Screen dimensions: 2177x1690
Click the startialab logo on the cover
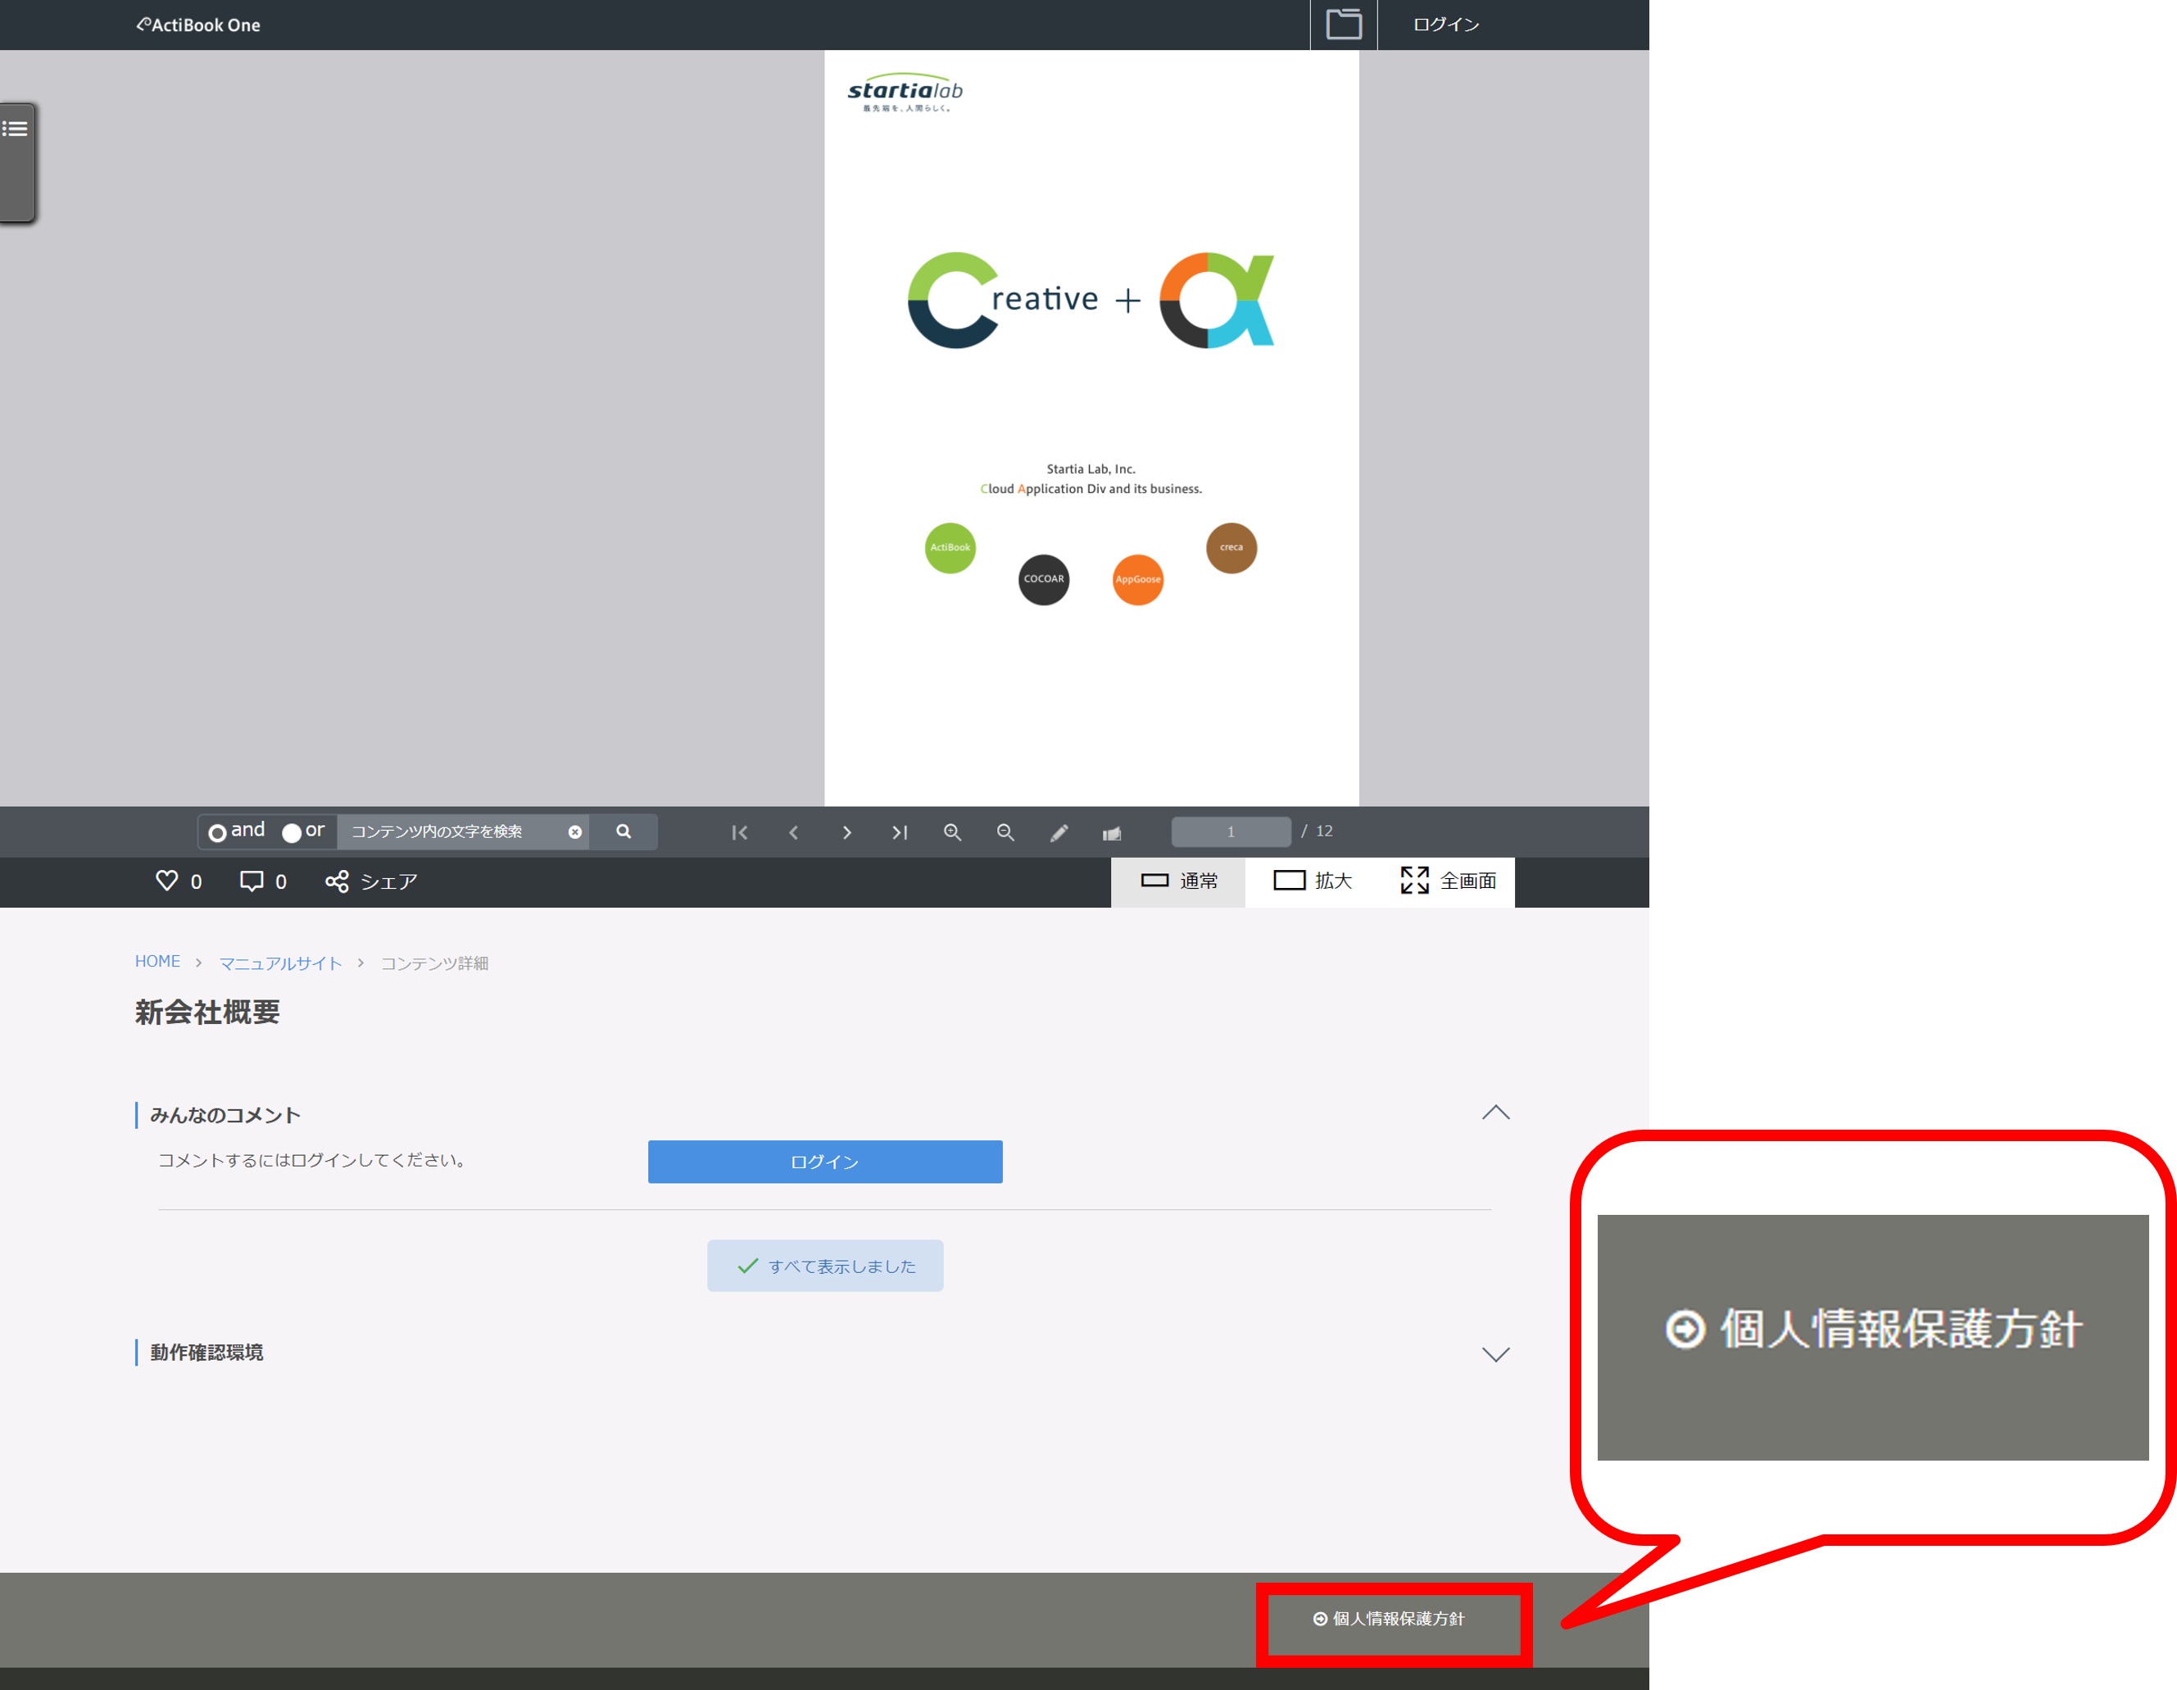[905, 93]
